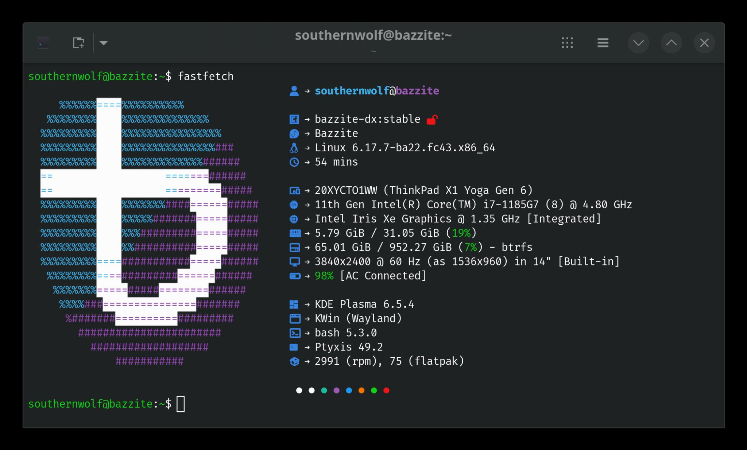Click the terminal profile icon in header
Viewport: 747px width, 450px height.
pos(43,43)
